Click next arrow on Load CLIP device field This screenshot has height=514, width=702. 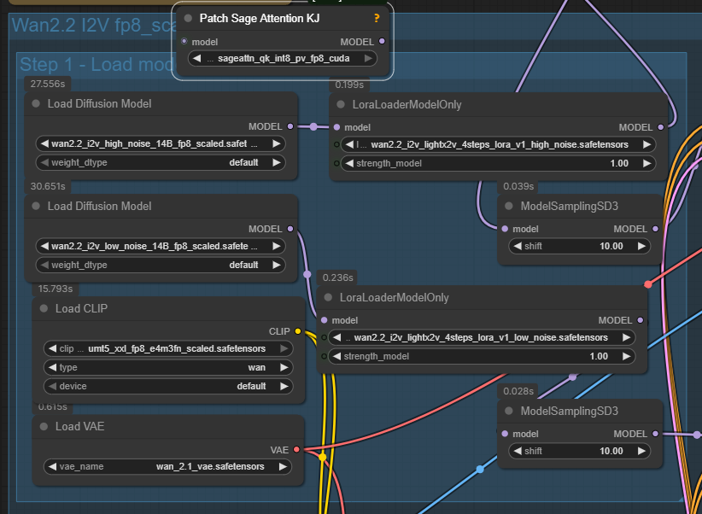click(284, 387)
